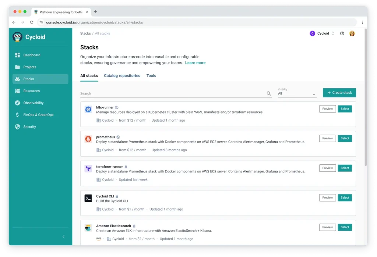Switch to Catalog repositories tab
The width and height of the screenshot is (377, 257).
click(x=122, y=76)
